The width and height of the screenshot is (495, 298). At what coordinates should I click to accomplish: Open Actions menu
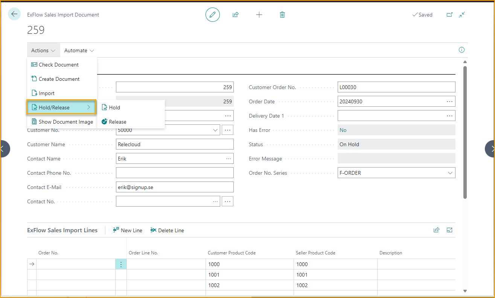click(x=44, y=50)
